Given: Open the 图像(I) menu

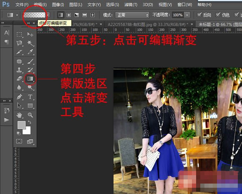Looking at the screenshot, I should click(x=58, y=5).
